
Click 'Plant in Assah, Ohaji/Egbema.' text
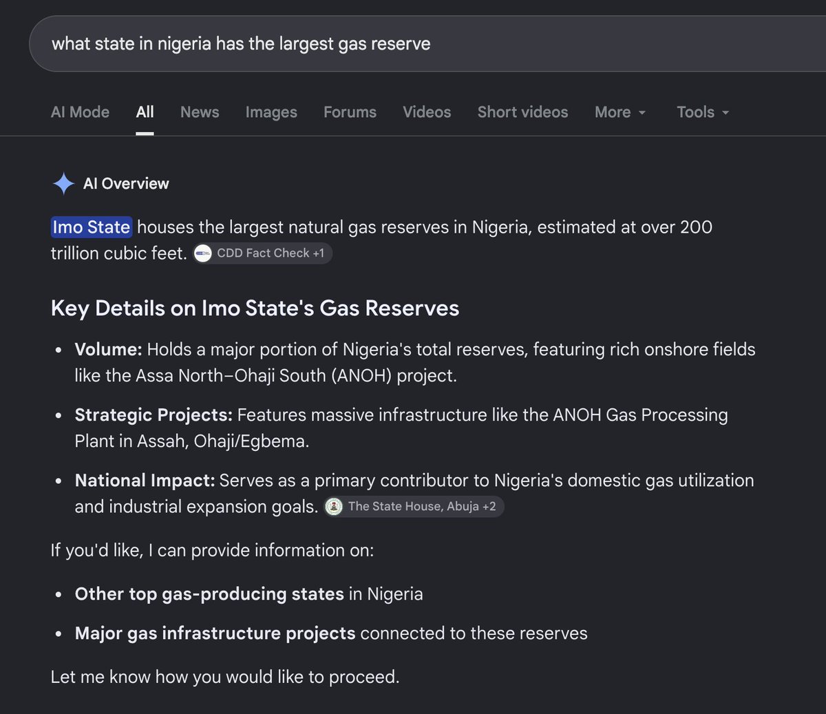[192, 441]
